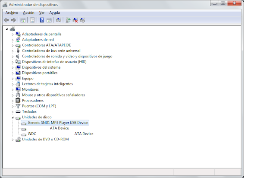Viewport: 276px width, 178px height.
Task: Click the speaker icon for Controladoras de sonido
Action: click(18, 56)
